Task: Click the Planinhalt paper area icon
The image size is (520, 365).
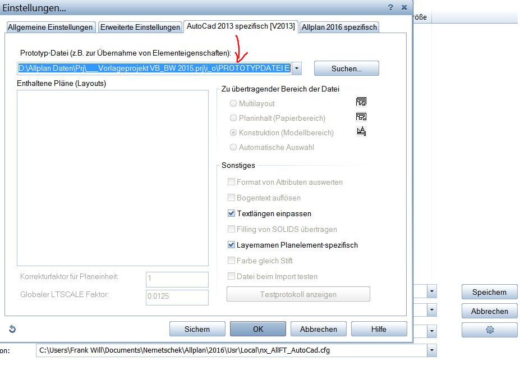Action: pyautogui.click(x=361, y=117)
